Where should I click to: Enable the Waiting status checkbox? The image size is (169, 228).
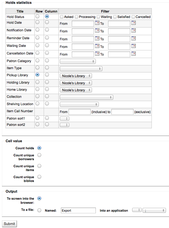(x=98, y=17)
